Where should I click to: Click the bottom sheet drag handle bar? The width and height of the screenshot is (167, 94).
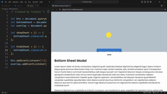(109, 55)
